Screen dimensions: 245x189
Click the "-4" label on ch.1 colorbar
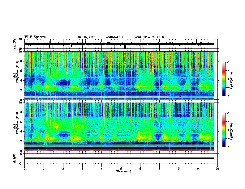(228, 71)
